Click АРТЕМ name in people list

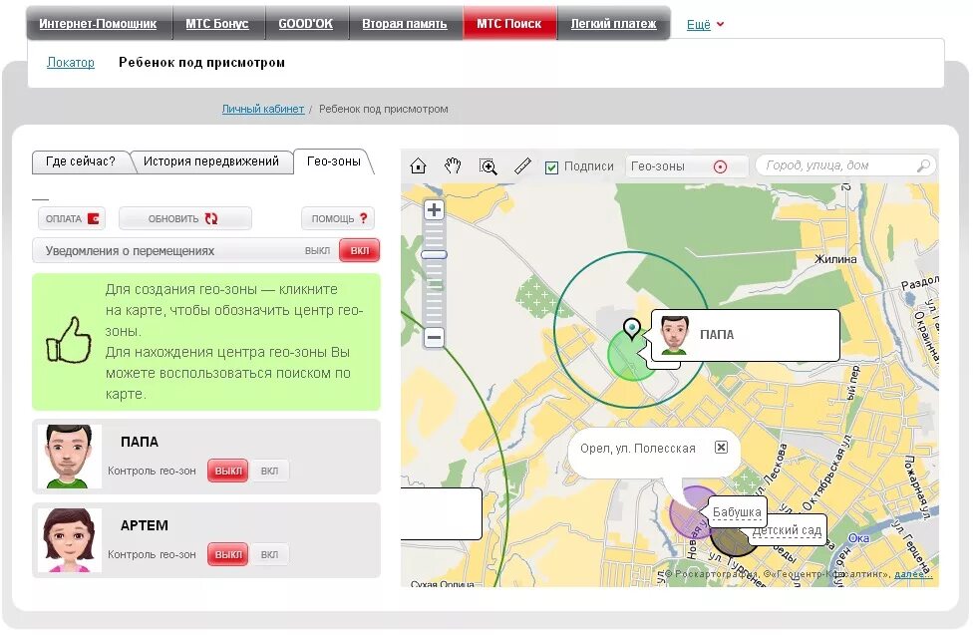tap(144, 525)
